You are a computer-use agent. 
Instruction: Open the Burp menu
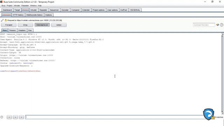coord(3,6)
